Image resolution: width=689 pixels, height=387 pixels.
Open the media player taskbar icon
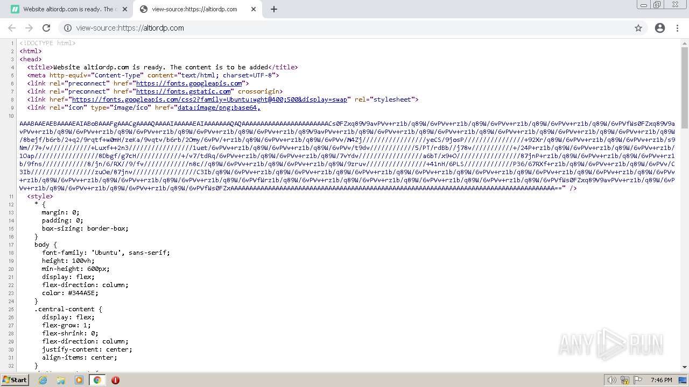pyautogui.click(x=79, y=380)
